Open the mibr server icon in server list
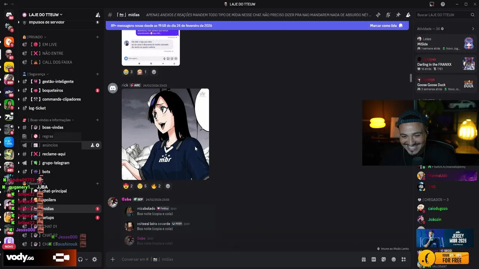The width and height of the screenshot is (479, 269). 9,92
